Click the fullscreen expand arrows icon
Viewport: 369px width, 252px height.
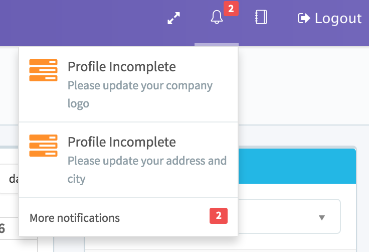173,19
